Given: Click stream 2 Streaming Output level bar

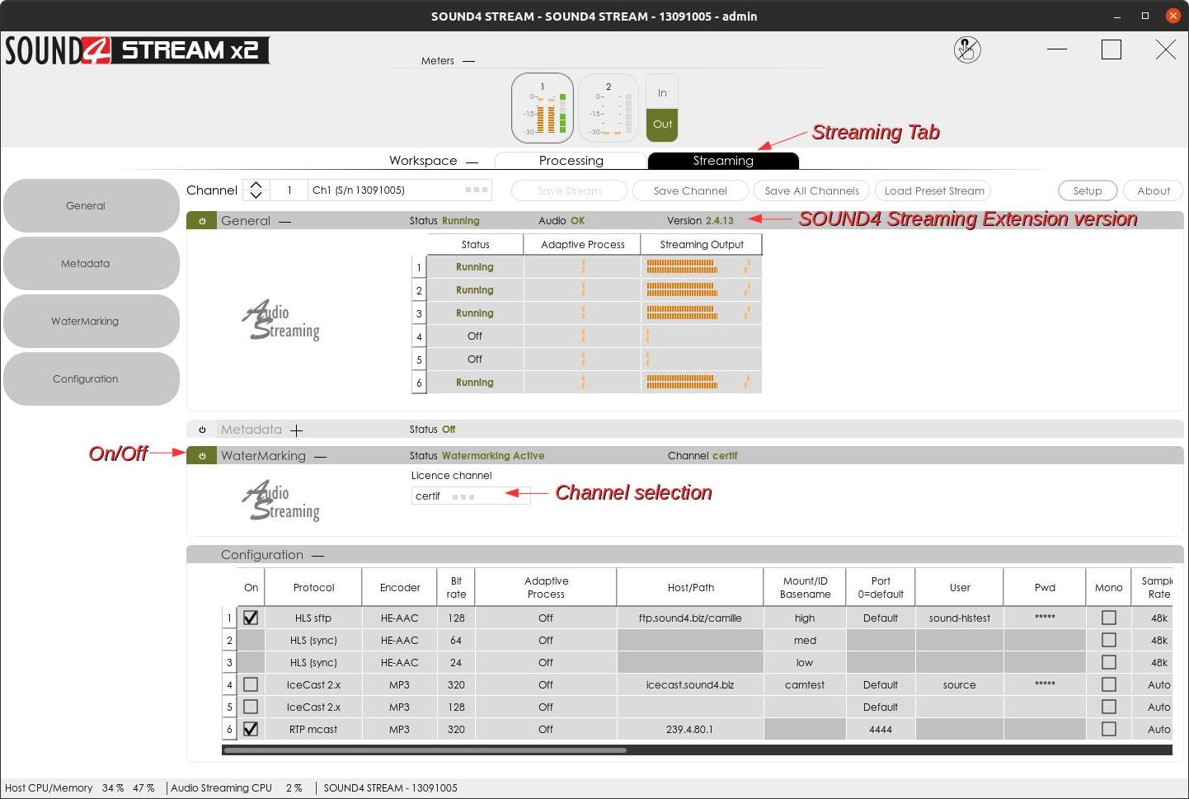Looking at the screenshot, I should pyautogui.click(x=701, y=290).
